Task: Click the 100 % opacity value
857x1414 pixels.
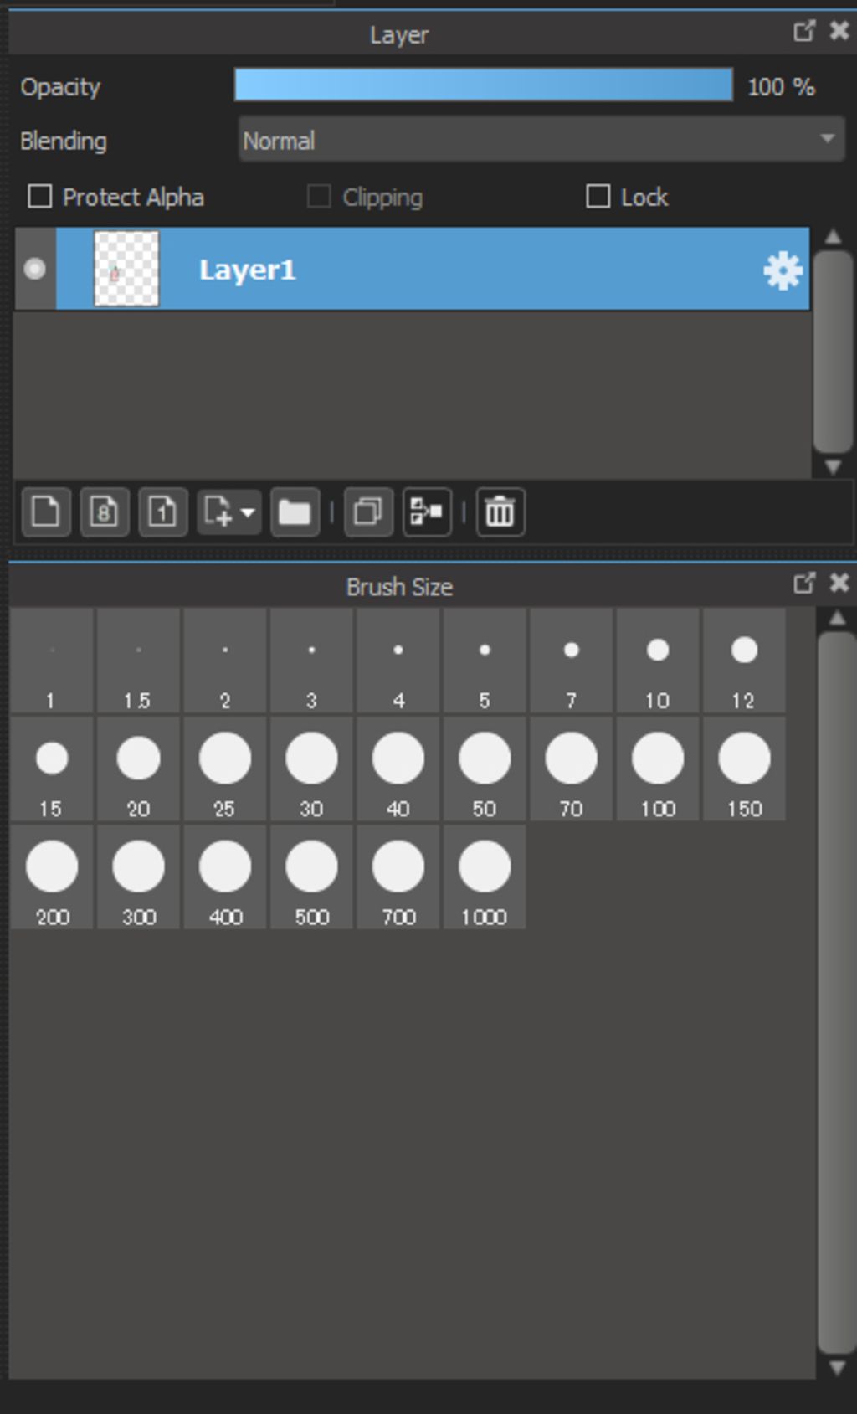Action: [x=780, y=86]
